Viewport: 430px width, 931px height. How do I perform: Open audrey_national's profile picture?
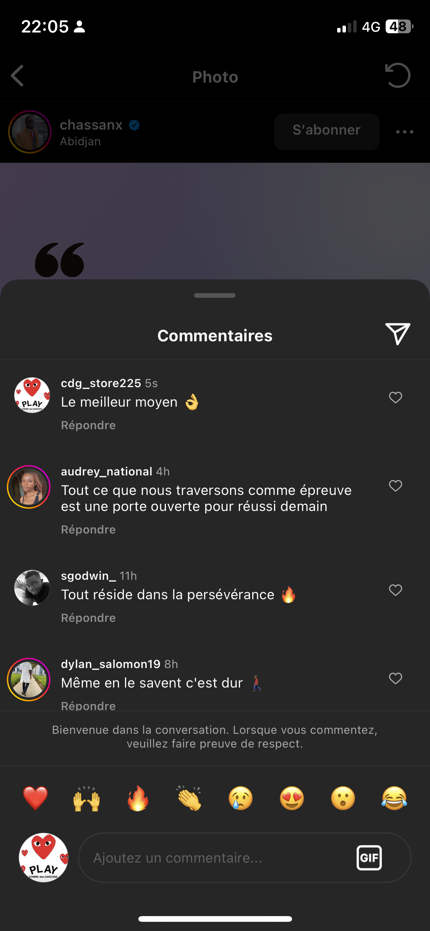point(29,487)
